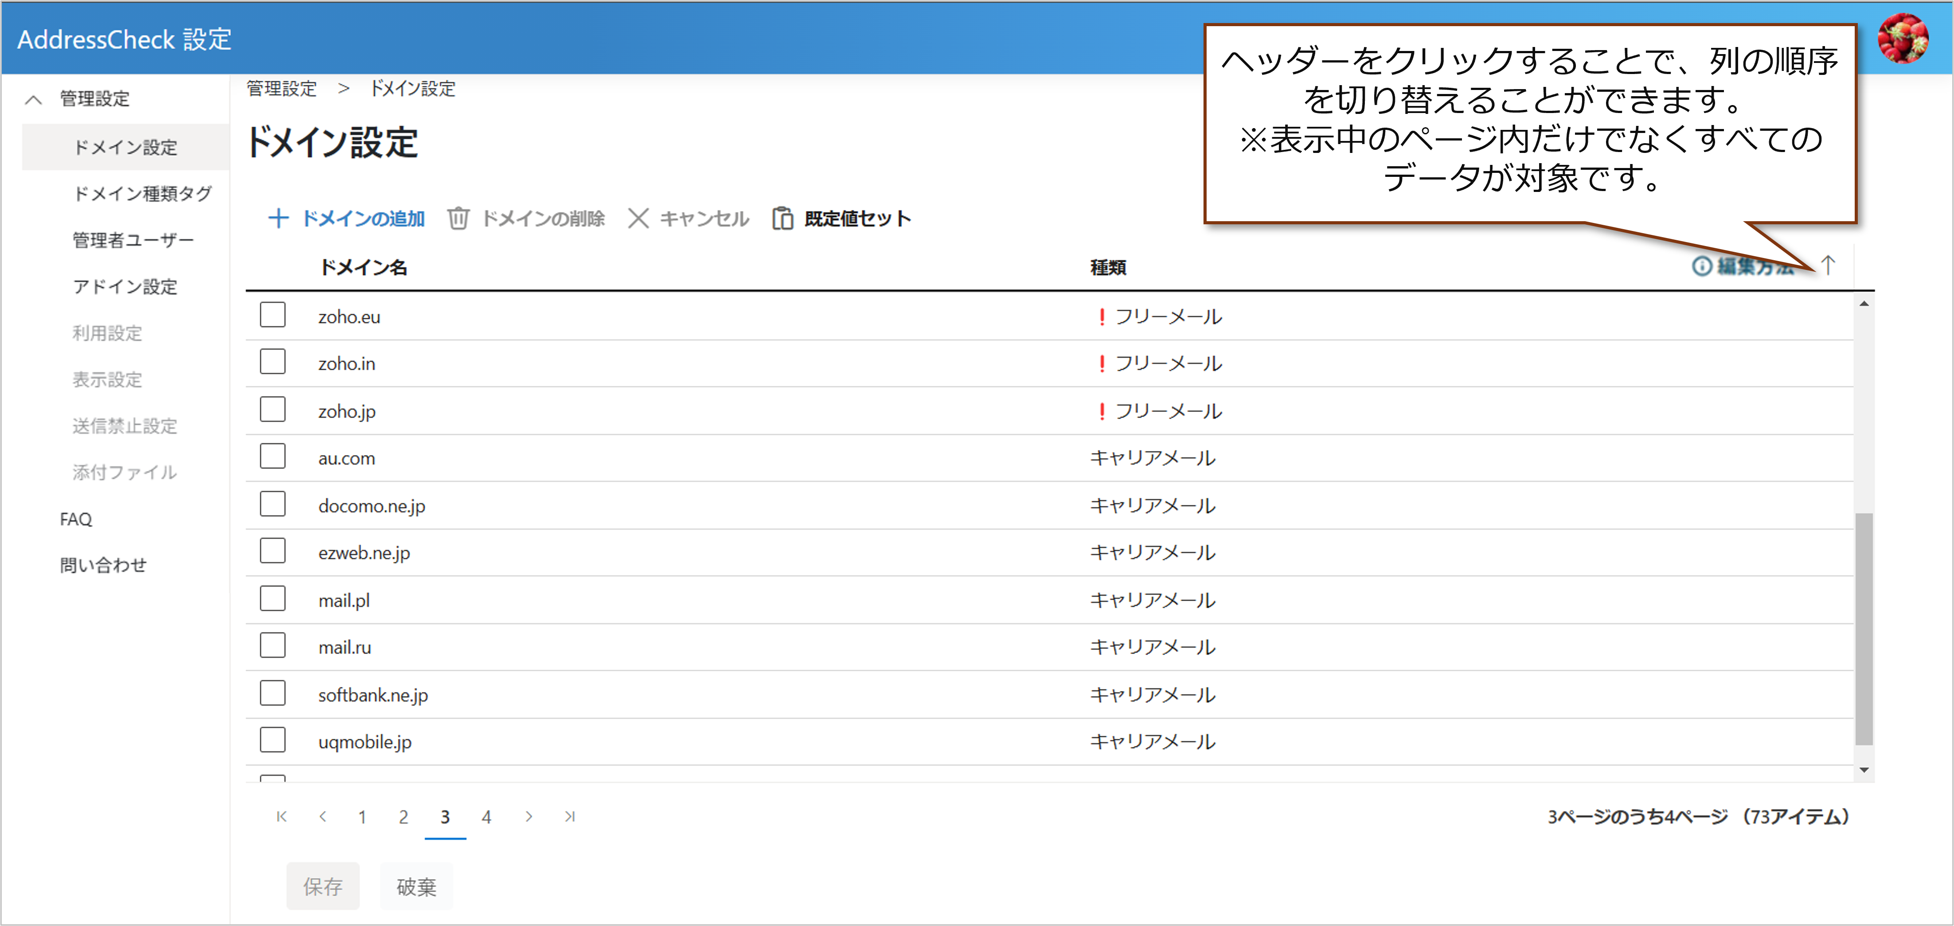Viewport: 1954px width, 926px height.
Task: Go to next page chevron
Action: 528,817
